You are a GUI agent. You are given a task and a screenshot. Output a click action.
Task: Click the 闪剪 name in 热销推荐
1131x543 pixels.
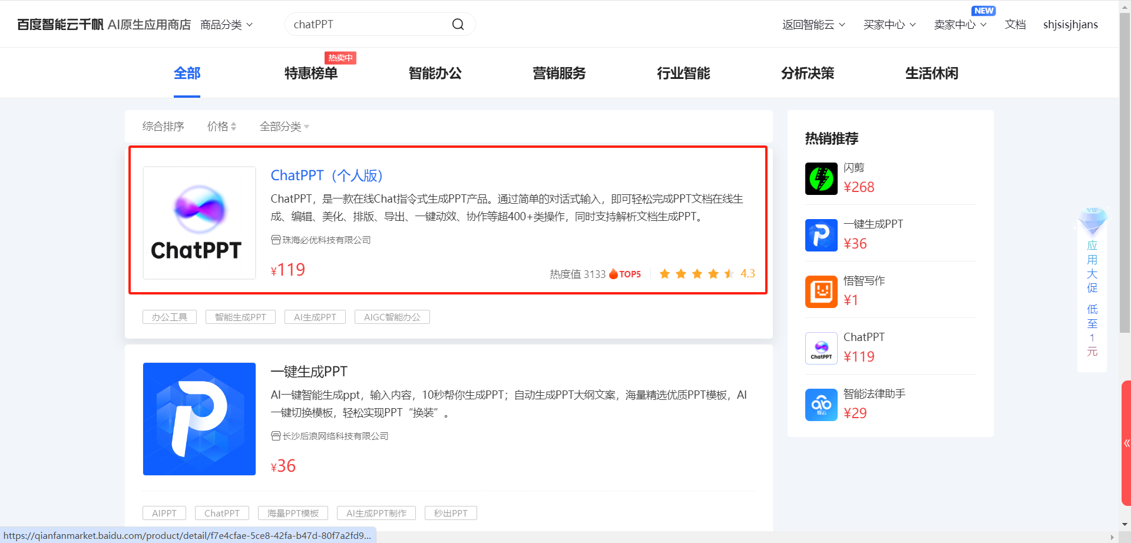coord(854,167)
